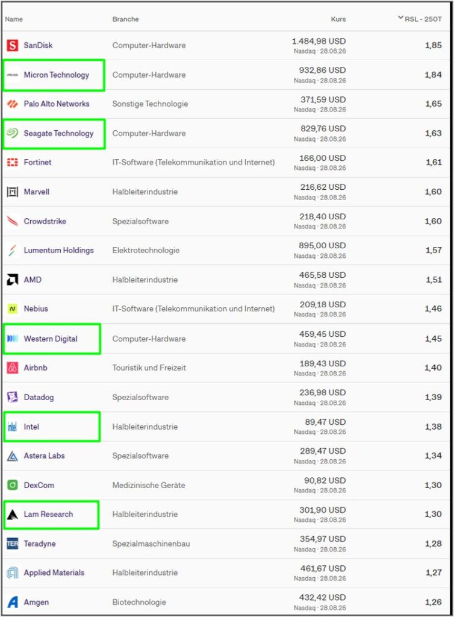This screenshot has width=454, height=617.
Task: Click the Western Digital logo icon
Action: [13, 339]
